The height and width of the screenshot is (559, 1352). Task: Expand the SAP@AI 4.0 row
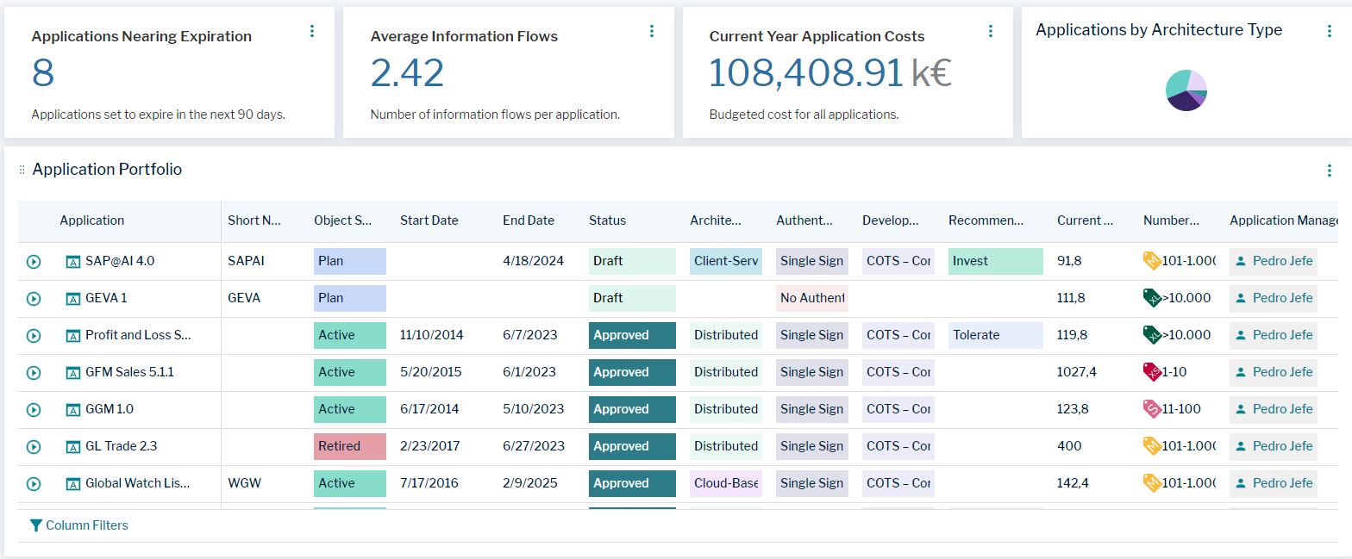click(x=34, y=261)
